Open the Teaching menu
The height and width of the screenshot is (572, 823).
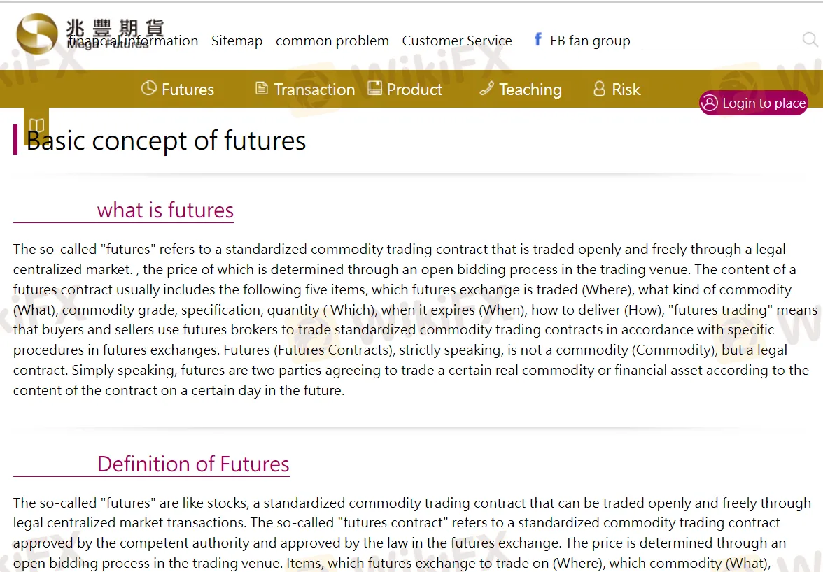pos(530,89)
